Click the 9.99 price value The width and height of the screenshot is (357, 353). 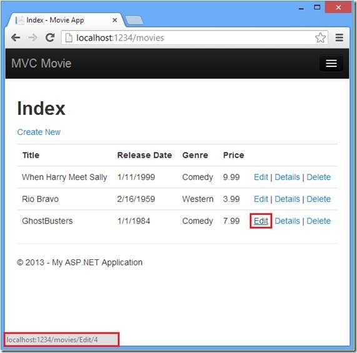pos(231,177)
